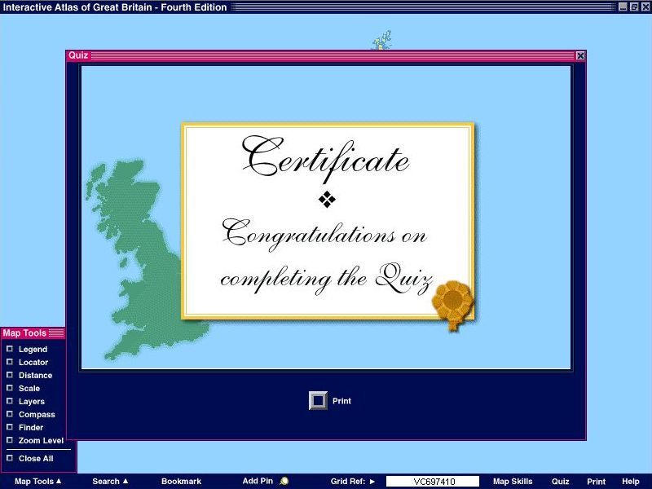Open the Help menu item
The height and width of the screenshot is (489, 652).
coord(630,481)
